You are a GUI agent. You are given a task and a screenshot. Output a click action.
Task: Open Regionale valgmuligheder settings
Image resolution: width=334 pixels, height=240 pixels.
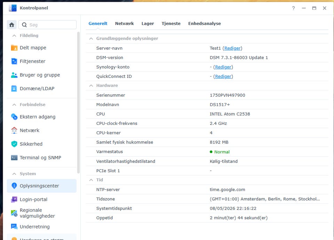click(x=42, y=213)
